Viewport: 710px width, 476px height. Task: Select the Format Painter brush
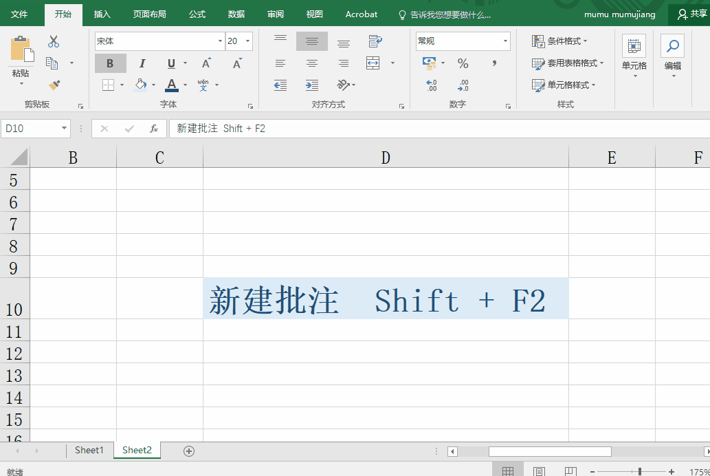pos(54,85)
